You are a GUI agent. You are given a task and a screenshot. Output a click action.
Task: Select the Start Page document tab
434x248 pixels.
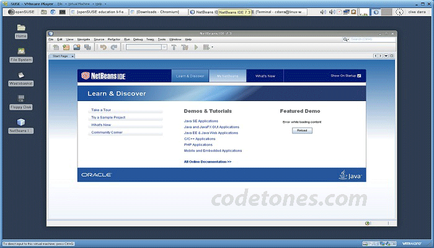[60, 56]
